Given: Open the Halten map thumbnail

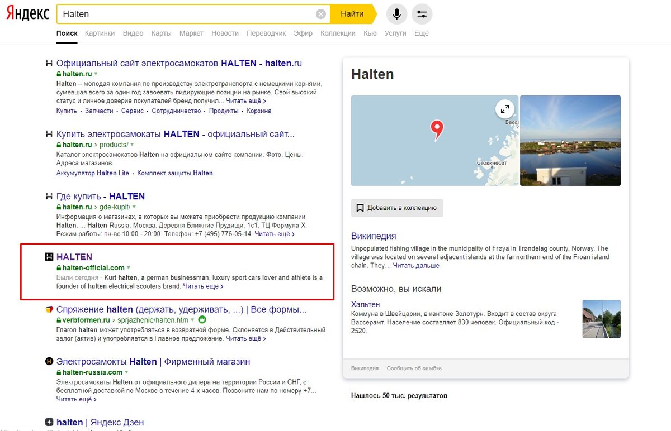Looking at the screenshot, I should (434, 141).
